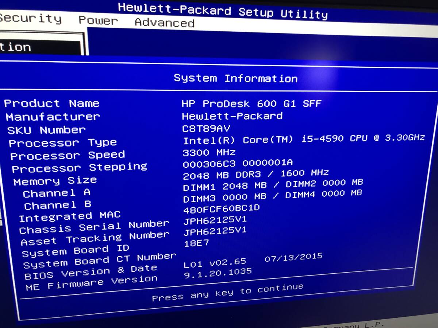Select ME firmware value 9.1.20.1035
The image size is (438, 328).
pyautogui.click(x=218, y=273)
